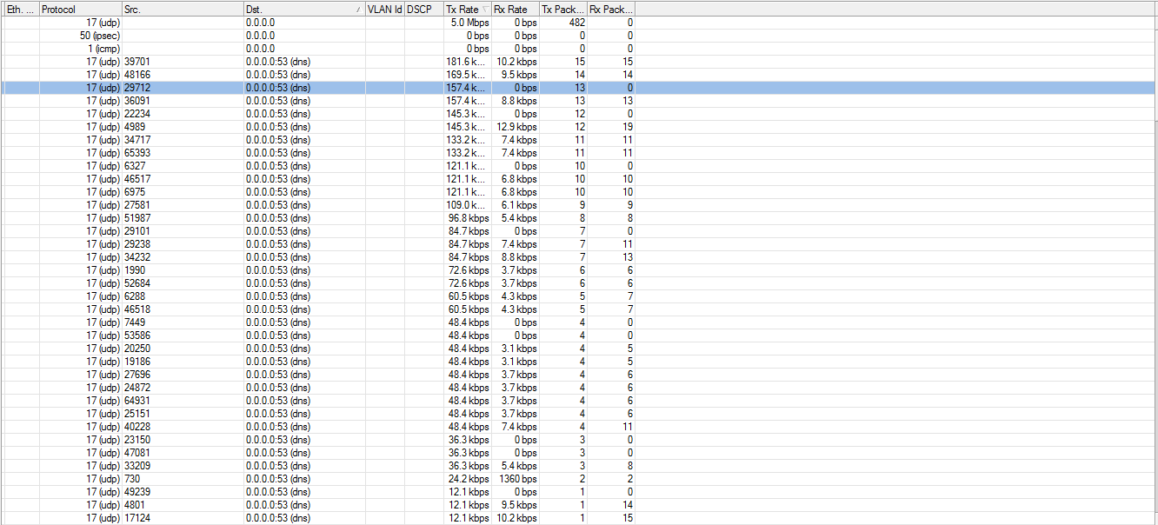Screen dimensions: 1158x525
Task: Select the row with source port 46517
Action: pos(579,179)
